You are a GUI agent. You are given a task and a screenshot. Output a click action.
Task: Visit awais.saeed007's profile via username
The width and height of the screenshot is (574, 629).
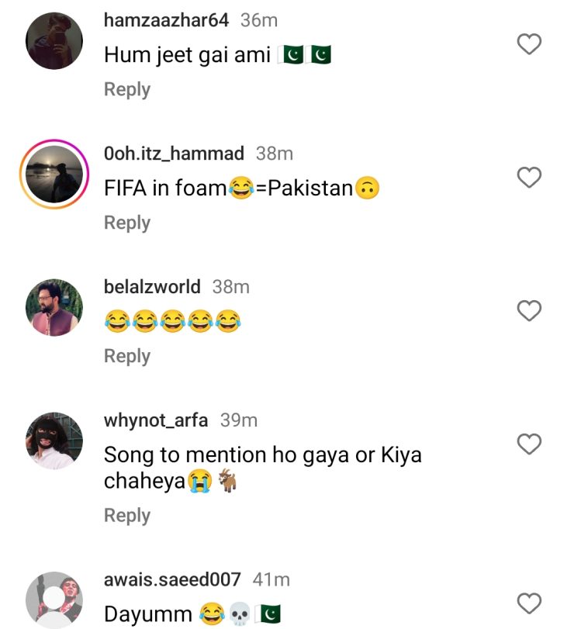click(x=172, y=579)
